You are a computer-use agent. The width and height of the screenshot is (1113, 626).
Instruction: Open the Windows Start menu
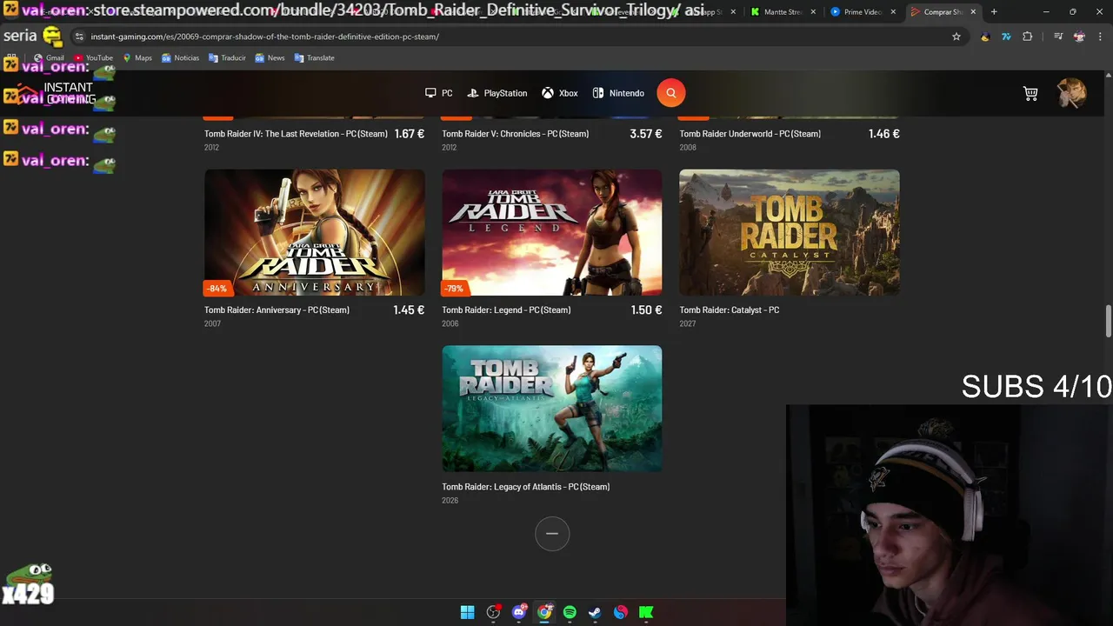[468, 612]
